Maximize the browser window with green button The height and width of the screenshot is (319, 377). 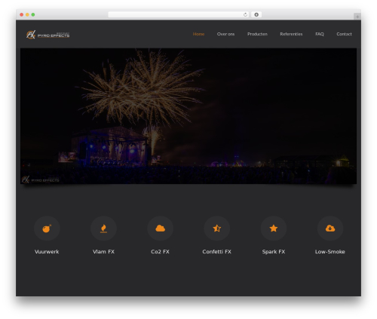point(33,14)
